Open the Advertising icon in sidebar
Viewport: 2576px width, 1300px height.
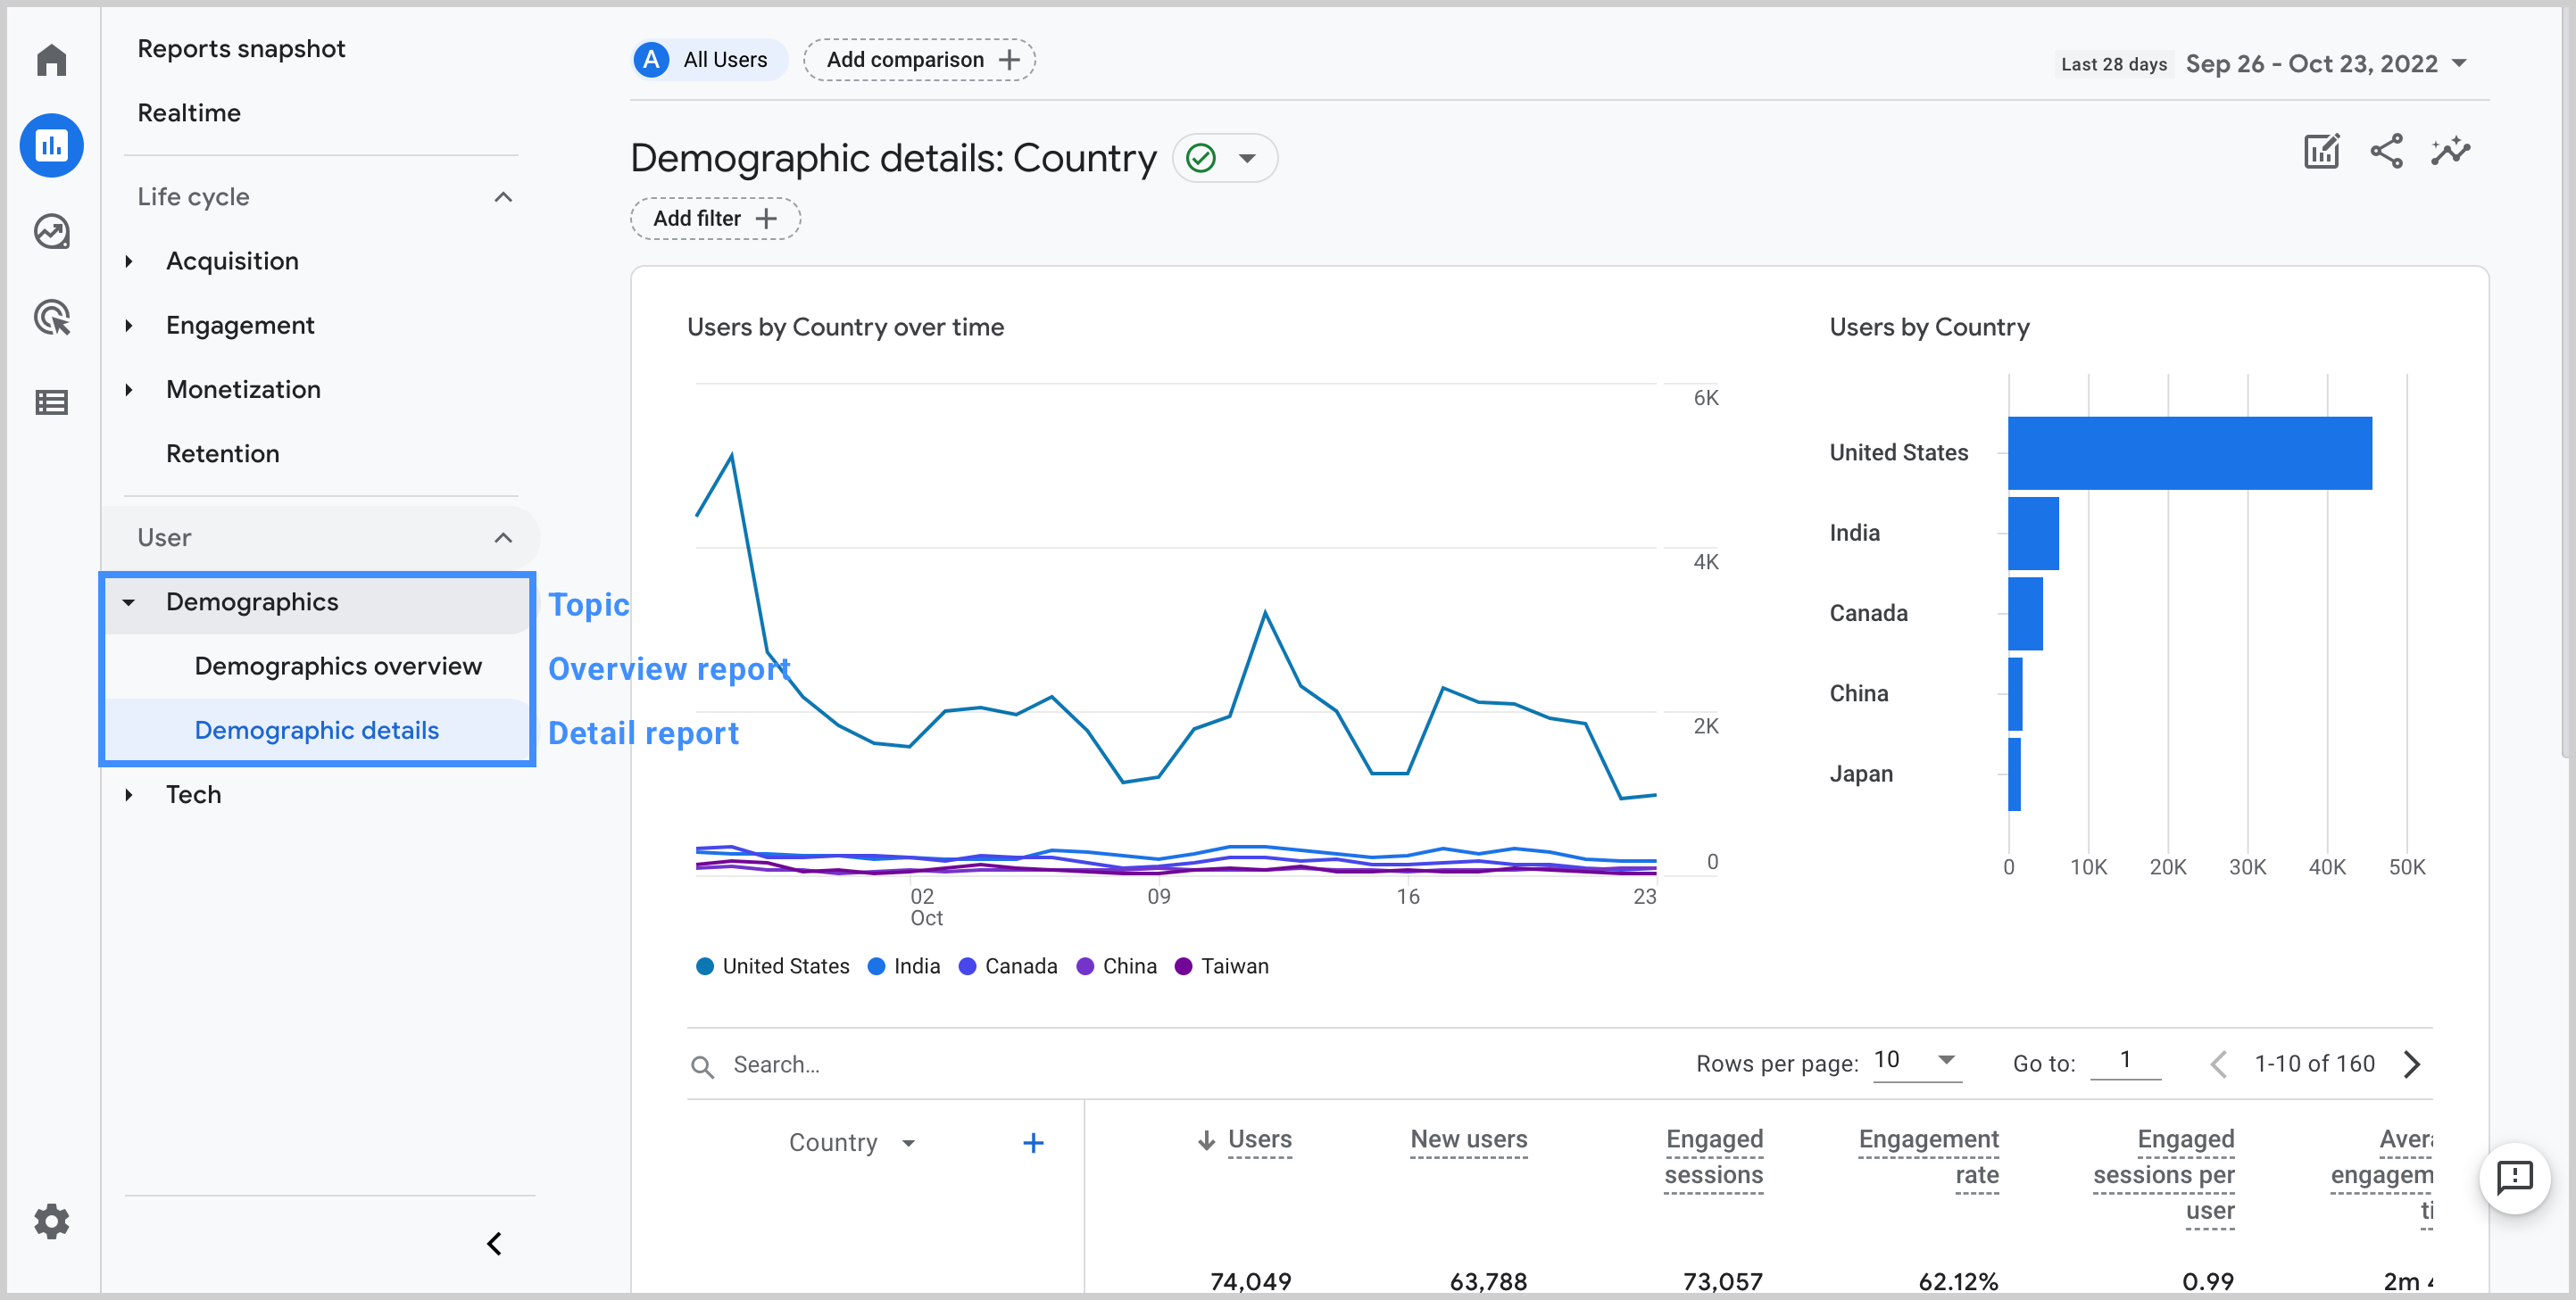[51, 318]
